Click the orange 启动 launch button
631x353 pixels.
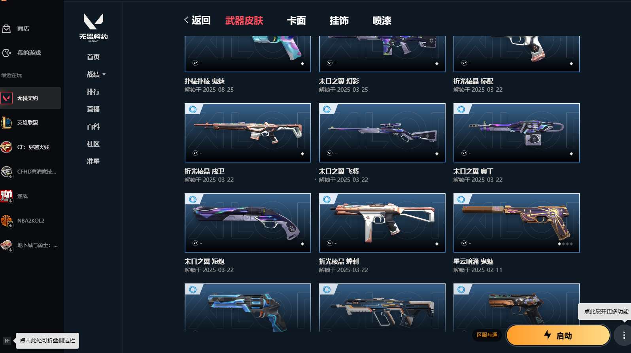pyautogui.click(x=558, y=336)
